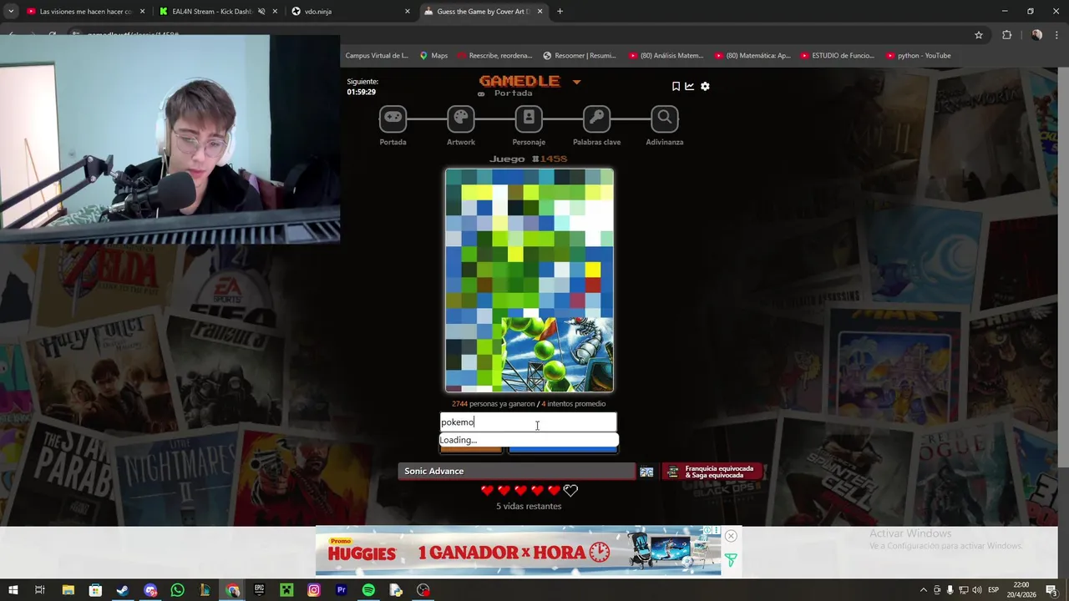Open the Palabras clave key icon

point(596,119)
